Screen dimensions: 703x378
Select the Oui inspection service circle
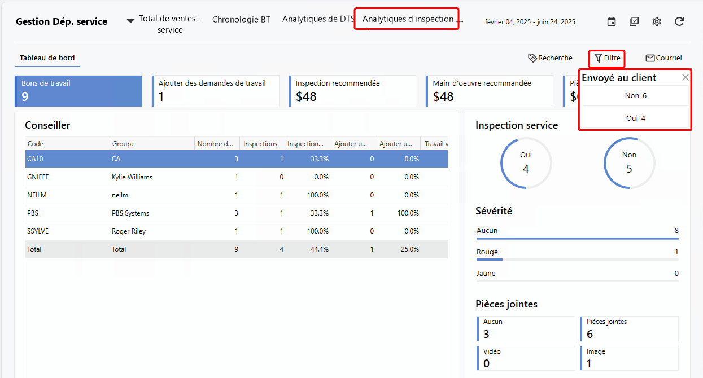(x=526, y=162)
